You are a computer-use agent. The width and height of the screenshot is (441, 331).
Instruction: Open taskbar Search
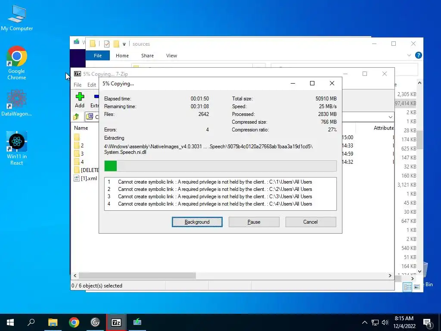point(31,322)
